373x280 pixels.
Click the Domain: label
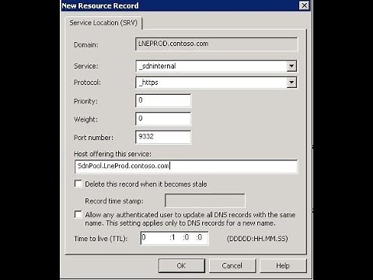point(86,45)
